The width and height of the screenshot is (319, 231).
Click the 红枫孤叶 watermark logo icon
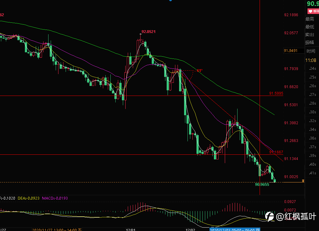(x=270, y=217)
